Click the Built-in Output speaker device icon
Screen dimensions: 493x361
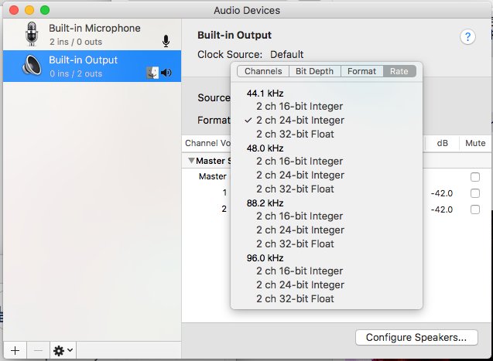point(32,66)
